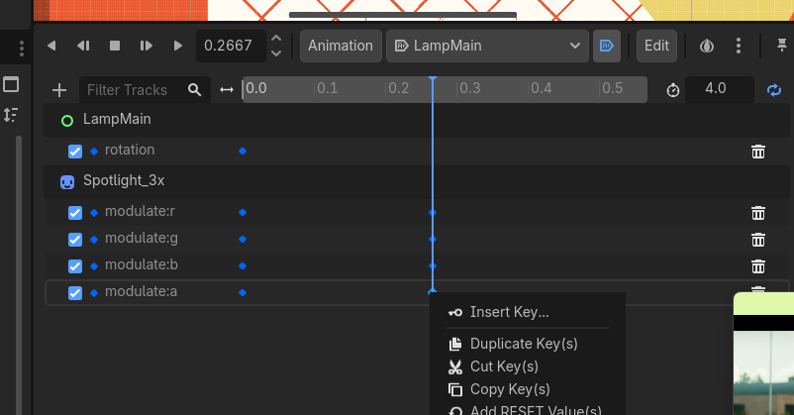The width and height of the screenshot is (794, 415).
Task: Disable the rotation track checkbox
Action: (75, 152)
